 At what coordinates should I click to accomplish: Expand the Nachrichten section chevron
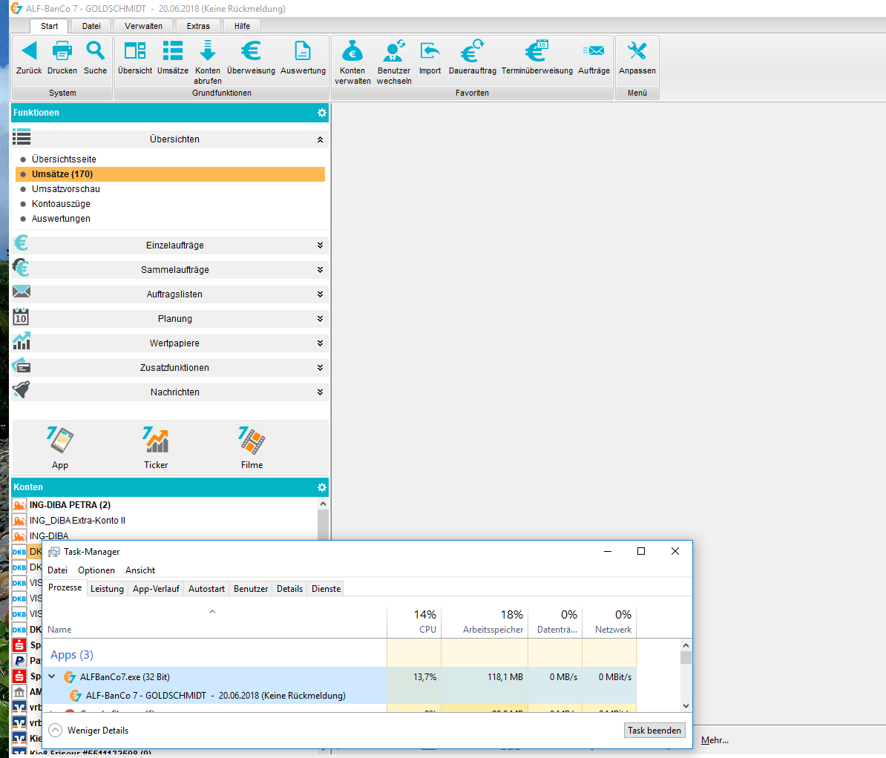pos(320,392)
